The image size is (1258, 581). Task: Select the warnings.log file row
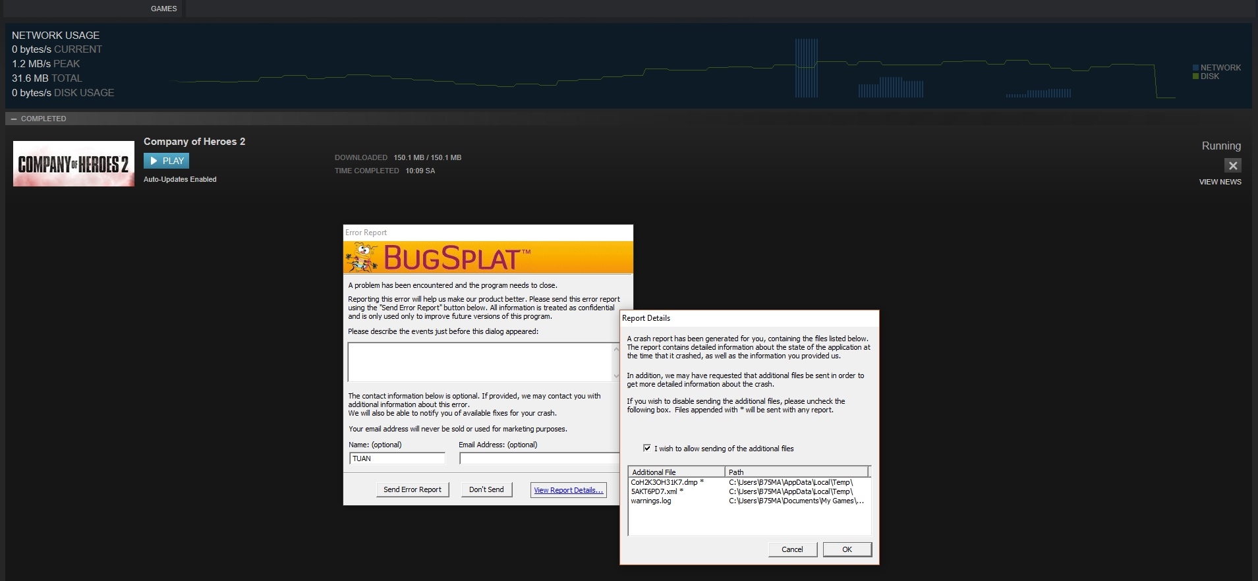point(749,501)
